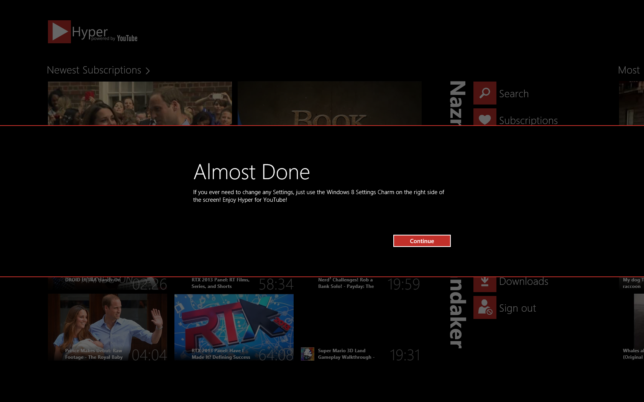
Task: Open the Most section heading
Action: pyautogui.click(x=629, y=70)
